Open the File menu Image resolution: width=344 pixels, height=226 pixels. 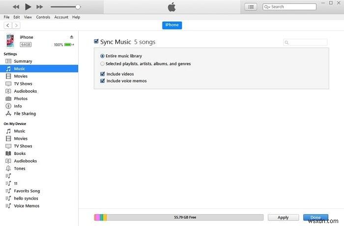[x=6, y=17]
